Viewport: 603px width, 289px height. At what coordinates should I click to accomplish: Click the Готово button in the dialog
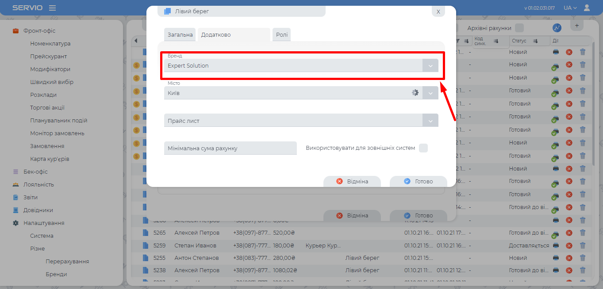pos(419,182)
